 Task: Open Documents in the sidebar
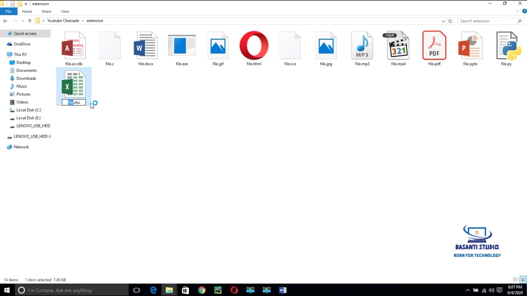tap(26, 70)
